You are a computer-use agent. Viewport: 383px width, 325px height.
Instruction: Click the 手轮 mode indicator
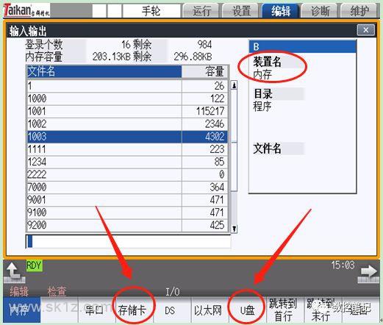click(x=151, y=11)
